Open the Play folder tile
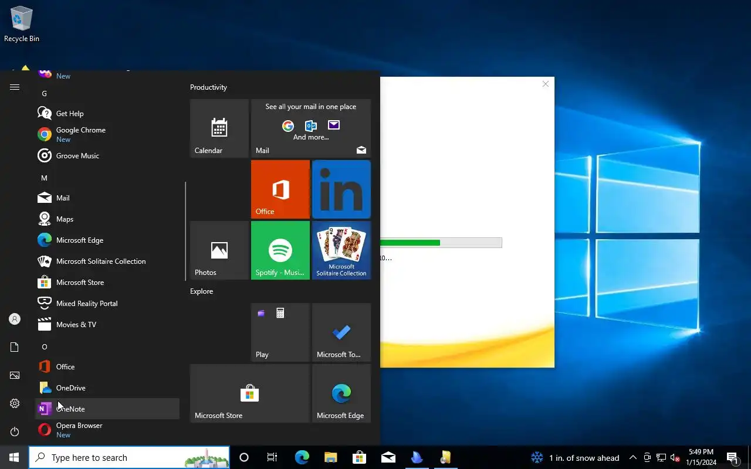Viewport: 751px width, 469px height. pyautogui.click(x=280, y=332)
